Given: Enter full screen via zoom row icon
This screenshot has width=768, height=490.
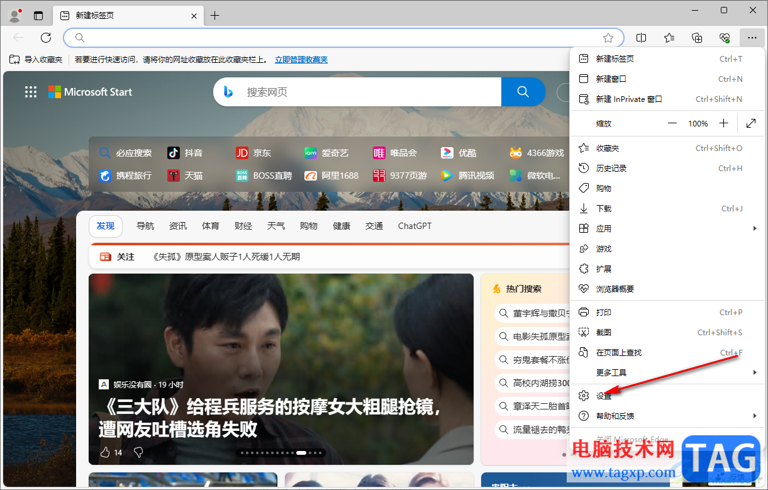Looking at the screenshot, I should coord(751,123).
